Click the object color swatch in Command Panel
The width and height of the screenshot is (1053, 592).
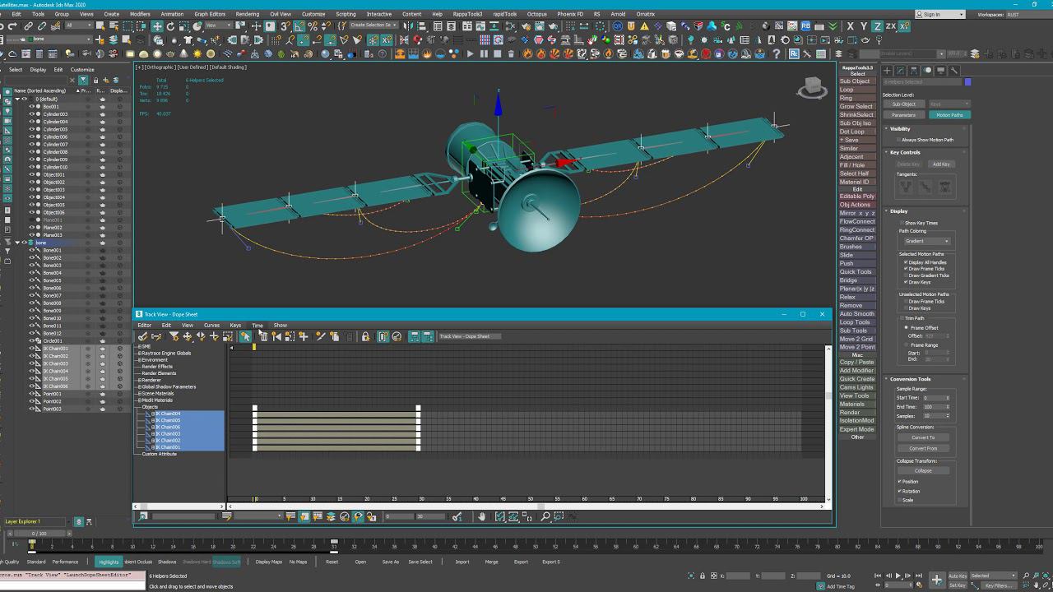tap(967, 82)
